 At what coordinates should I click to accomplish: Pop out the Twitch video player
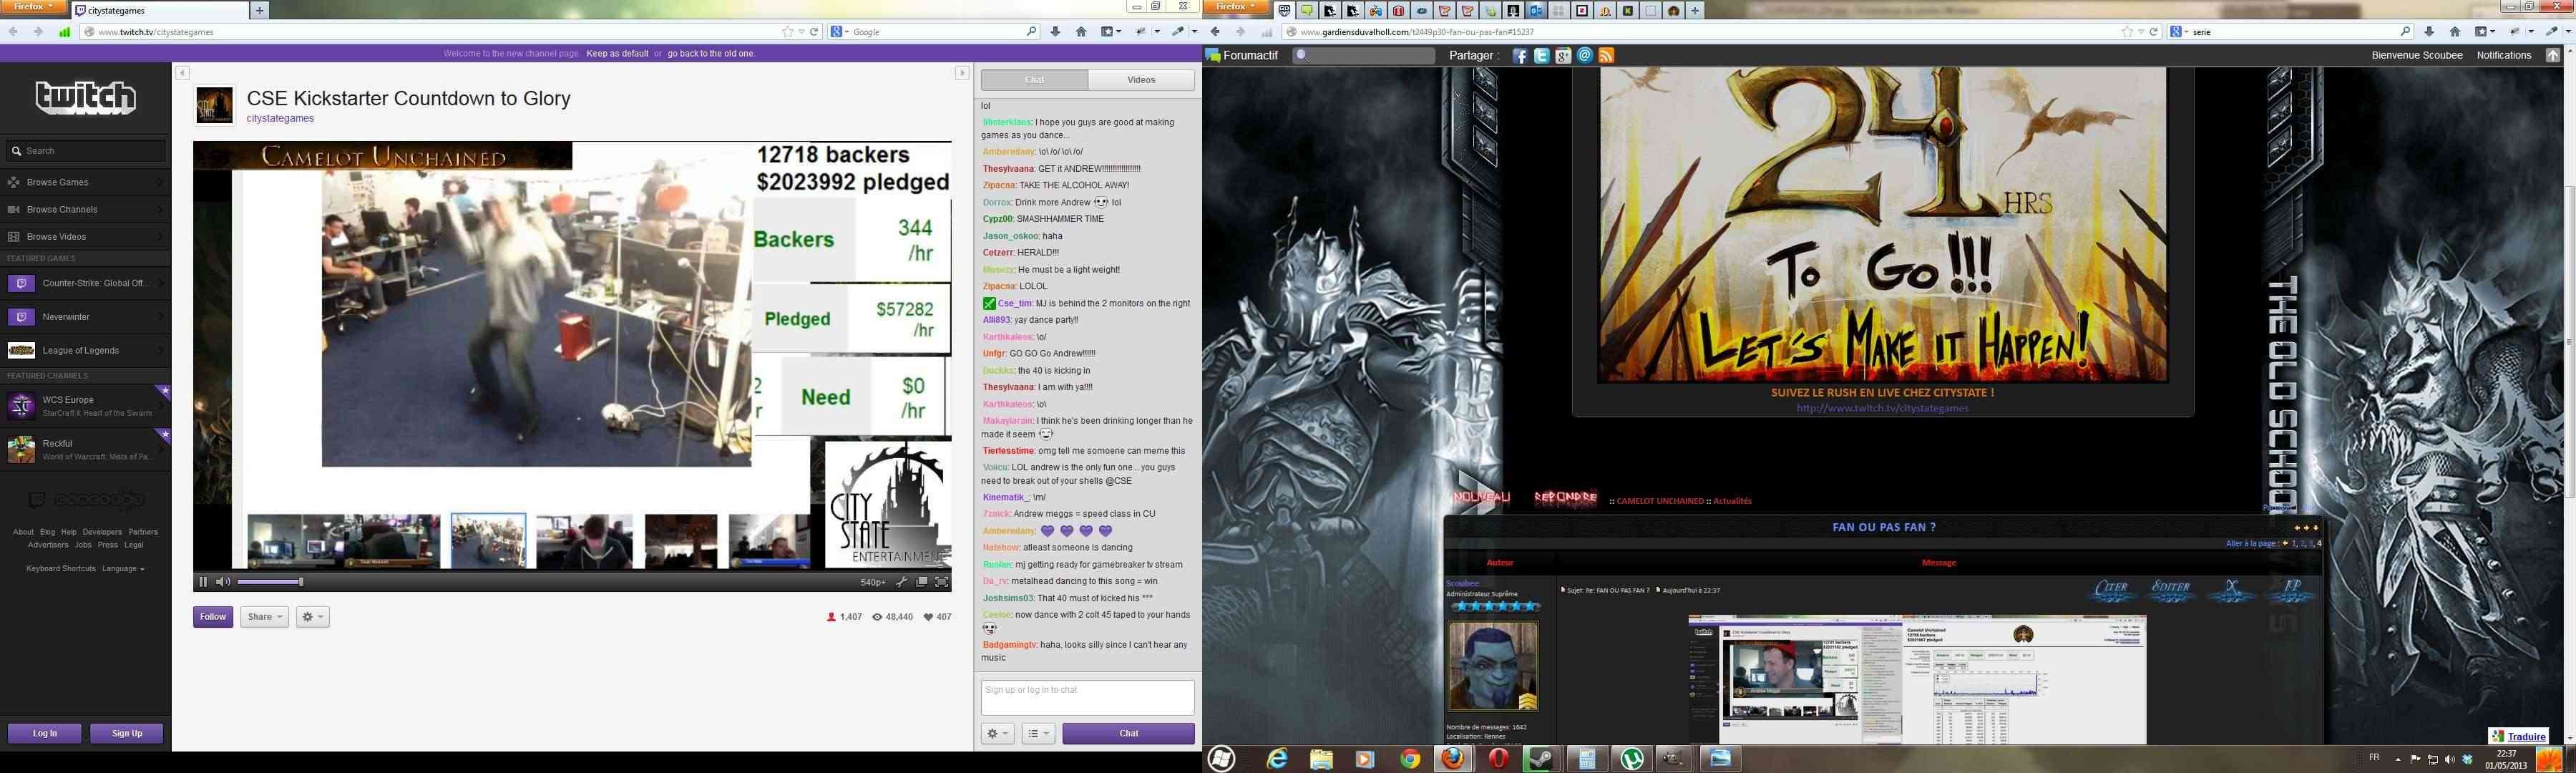(921, 582)
